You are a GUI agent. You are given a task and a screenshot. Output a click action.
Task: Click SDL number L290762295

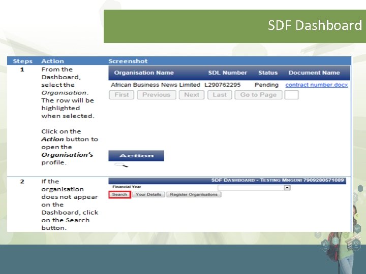coord(223,85)
